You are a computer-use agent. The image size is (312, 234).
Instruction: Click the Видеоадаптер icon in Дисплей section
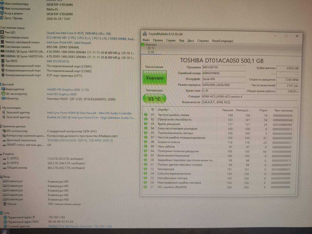coord(3,89)
